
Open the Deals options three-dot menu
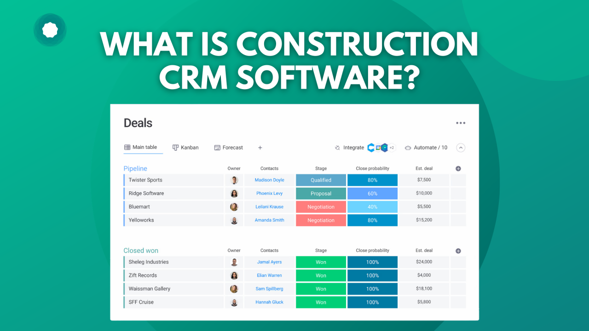coord(461,123)
